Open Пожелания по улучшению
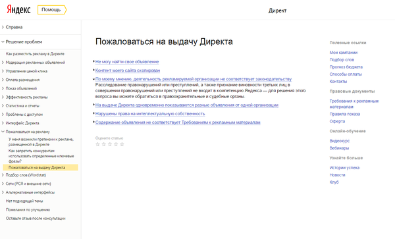 point(28,210)
